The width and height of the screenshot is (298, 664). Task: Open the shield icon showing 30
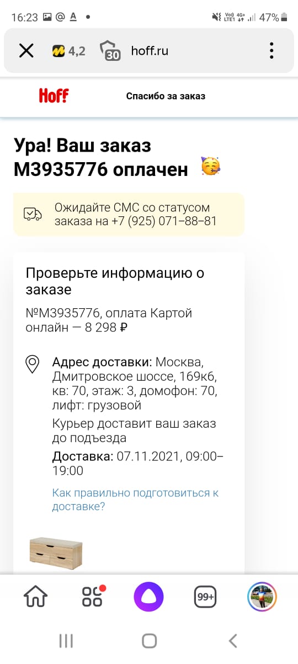[110, 51]
